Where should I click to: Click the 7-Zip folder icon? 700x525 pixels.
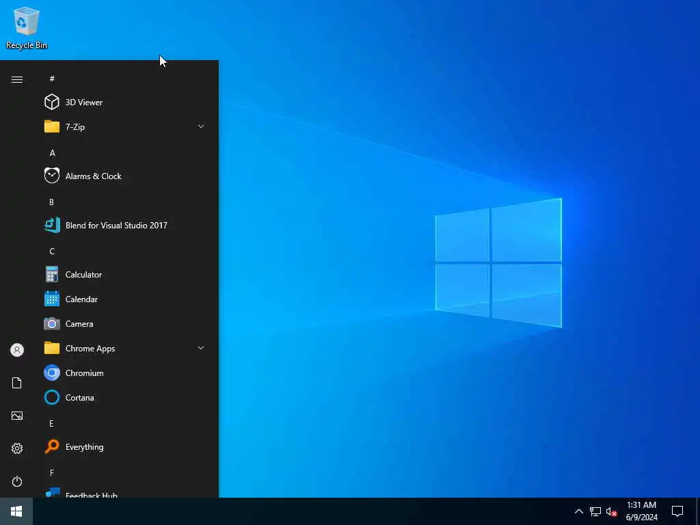click(52, 126)
